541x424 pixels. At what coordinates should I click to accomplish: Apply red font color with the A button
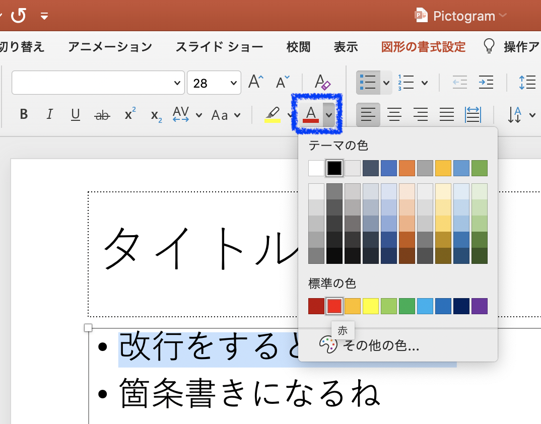310,114
